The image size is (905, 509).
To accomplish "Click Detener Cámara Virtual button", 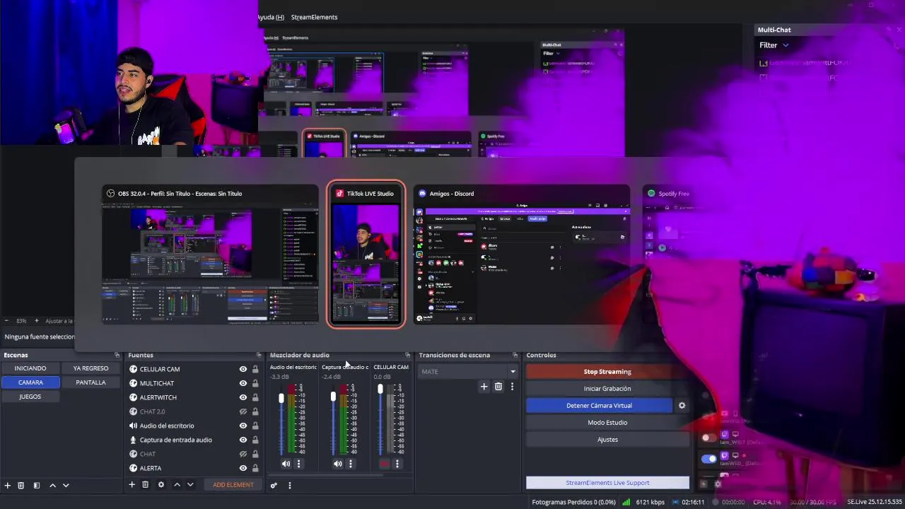I will pos(599,406).
